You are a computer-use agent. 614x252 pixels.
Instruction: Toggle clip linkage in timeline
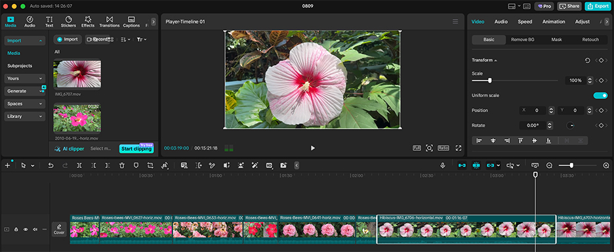[490, 165]
